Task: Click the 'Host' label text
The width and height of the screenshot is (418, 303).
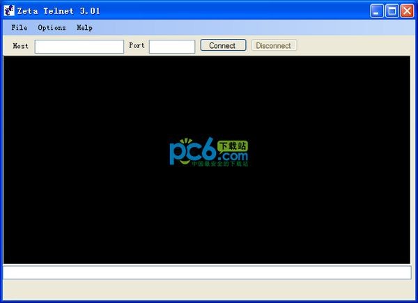Action: click(20, 46)
